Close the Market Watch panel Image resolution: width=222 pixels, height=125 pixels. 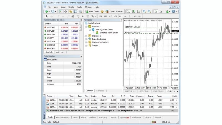[81, 20]
